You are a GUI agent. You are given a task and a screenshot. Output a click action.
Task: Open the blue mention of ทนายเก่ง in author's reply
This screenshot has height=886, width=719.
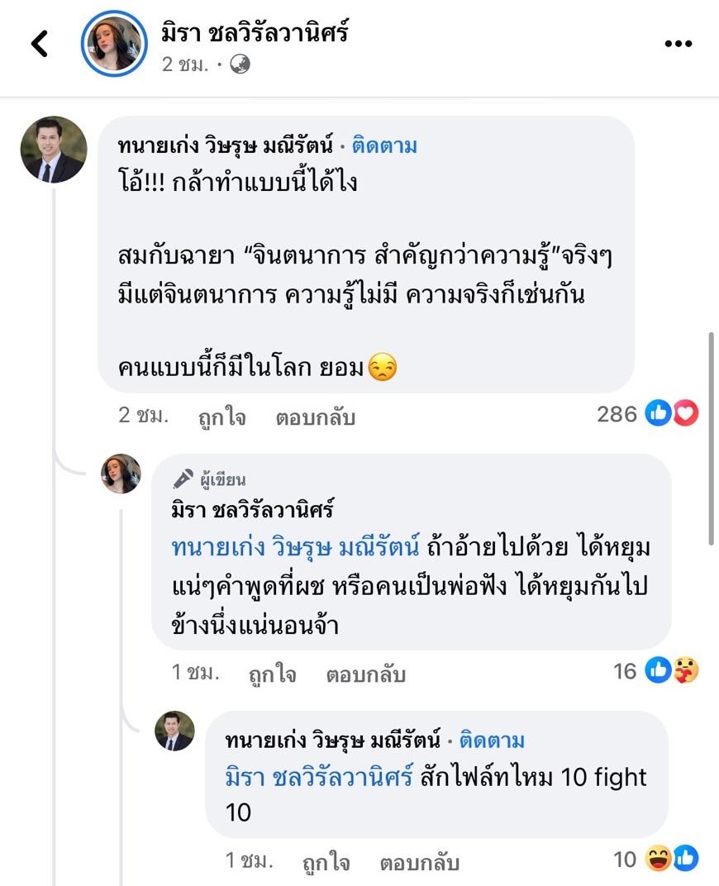(296, 547)
